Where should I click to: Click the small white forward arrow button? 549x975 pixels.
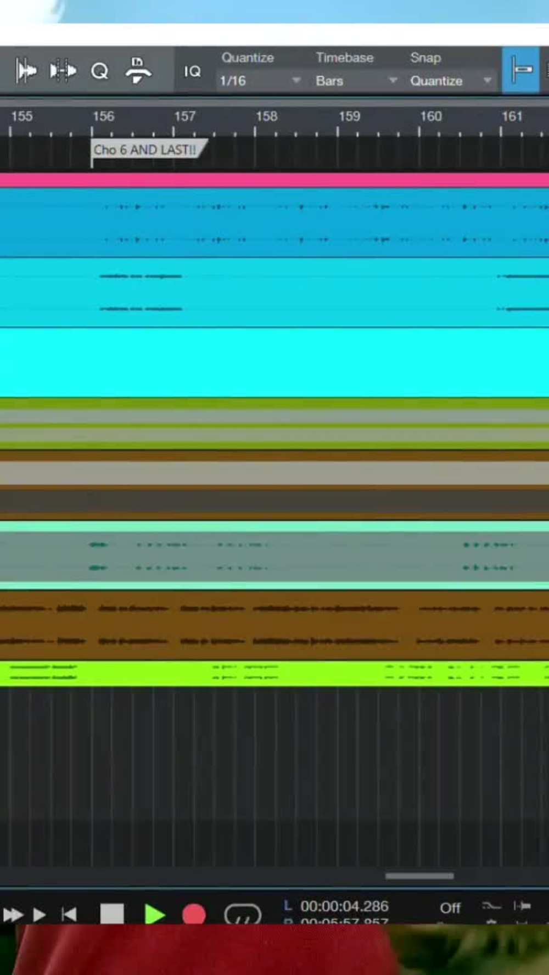39,915
